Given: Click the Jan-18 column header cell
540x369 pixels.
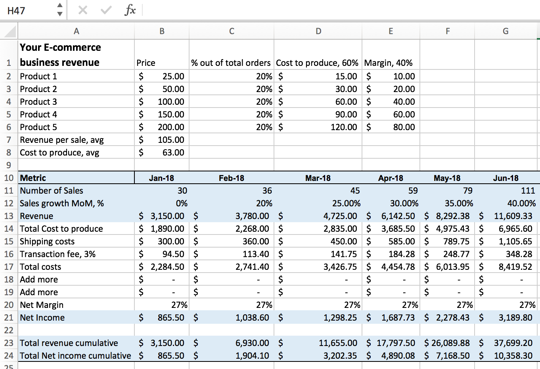Looking at the screenshot, I should point(162,178).
